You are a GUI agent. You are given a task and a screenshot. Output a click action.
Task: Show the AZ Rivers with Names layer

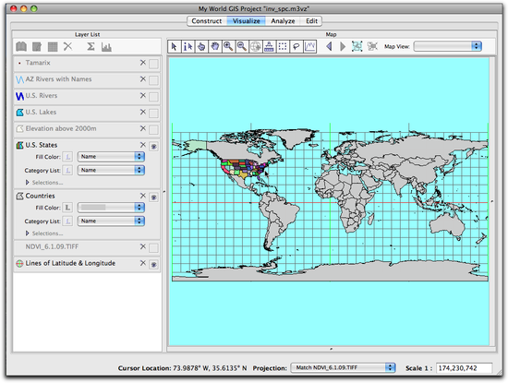tap(153, 80)
